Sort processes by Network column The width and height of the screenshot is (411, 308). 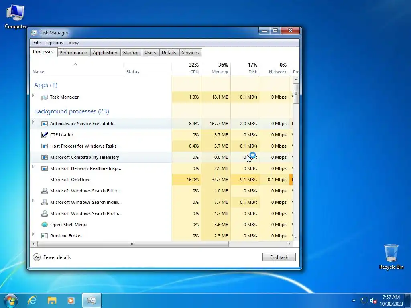(275, 69)
